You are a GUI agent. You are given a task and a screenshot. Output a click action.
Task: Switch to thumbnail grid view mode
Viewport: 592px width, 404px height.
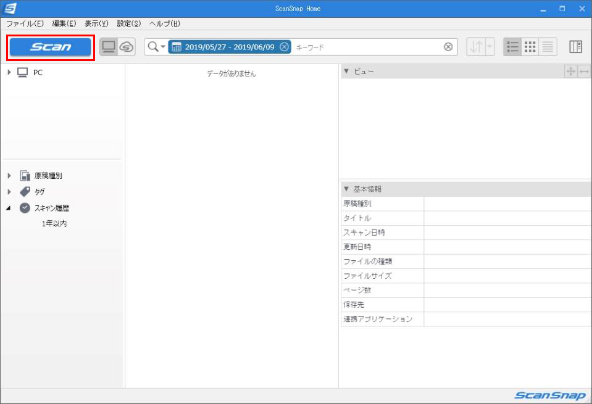click(530, 47)
